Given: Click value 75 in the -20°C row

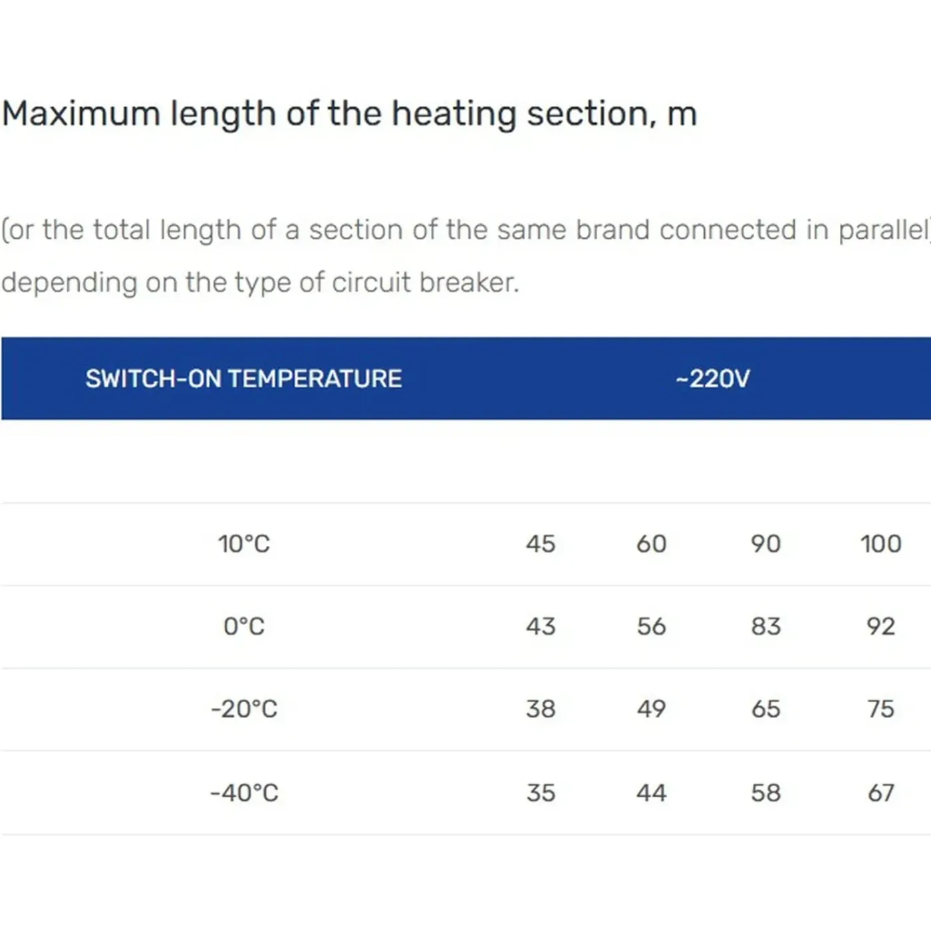Looking at the screenshot, I should click(880, 709).
